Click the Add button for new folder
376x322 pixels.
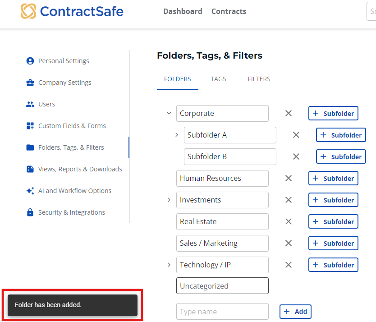coord(295,311)
